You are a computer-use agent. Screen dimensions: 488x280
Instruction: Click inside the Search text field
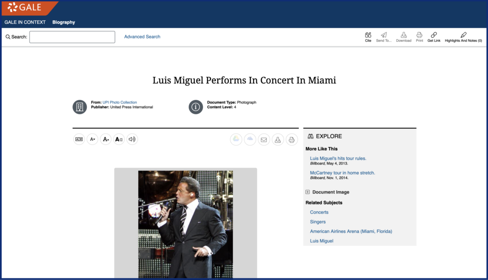(72, 37)
